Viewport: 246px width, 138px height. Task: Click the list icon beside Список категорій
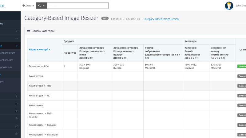pyautogui.click(x=29, y=31)
